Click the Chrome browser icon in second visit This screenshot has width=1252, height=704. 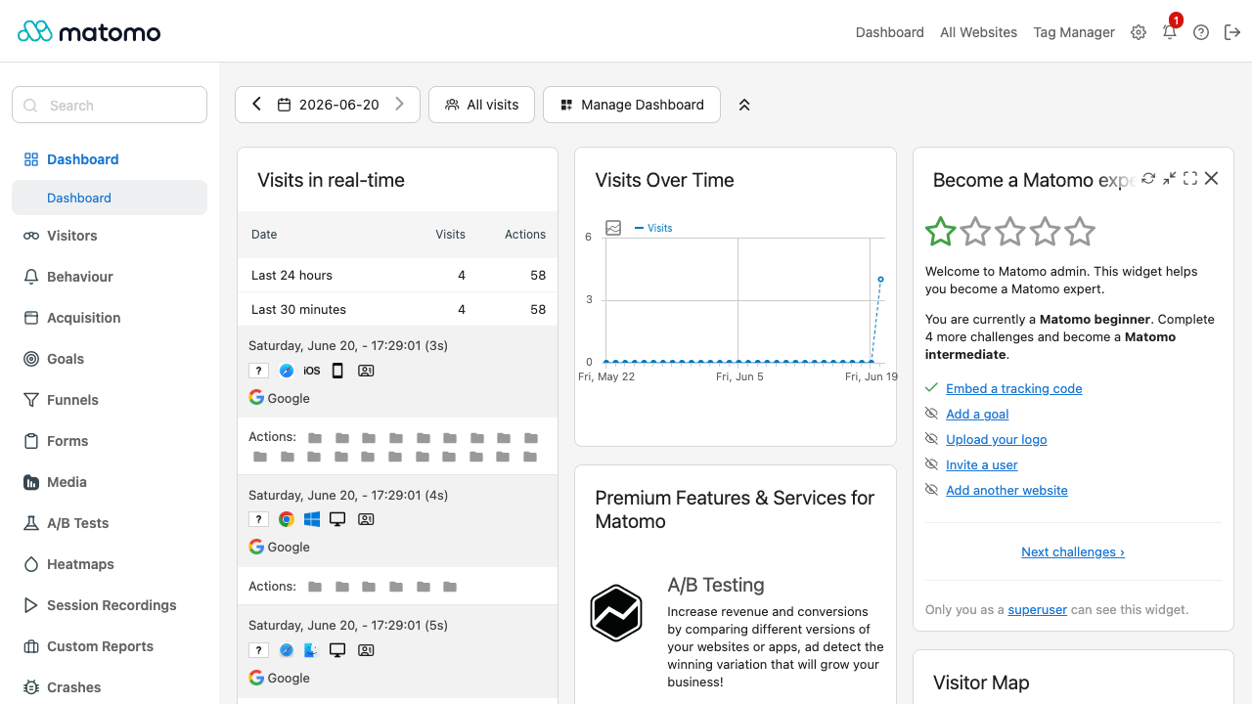pyautogui.click(x=287, y=519)
